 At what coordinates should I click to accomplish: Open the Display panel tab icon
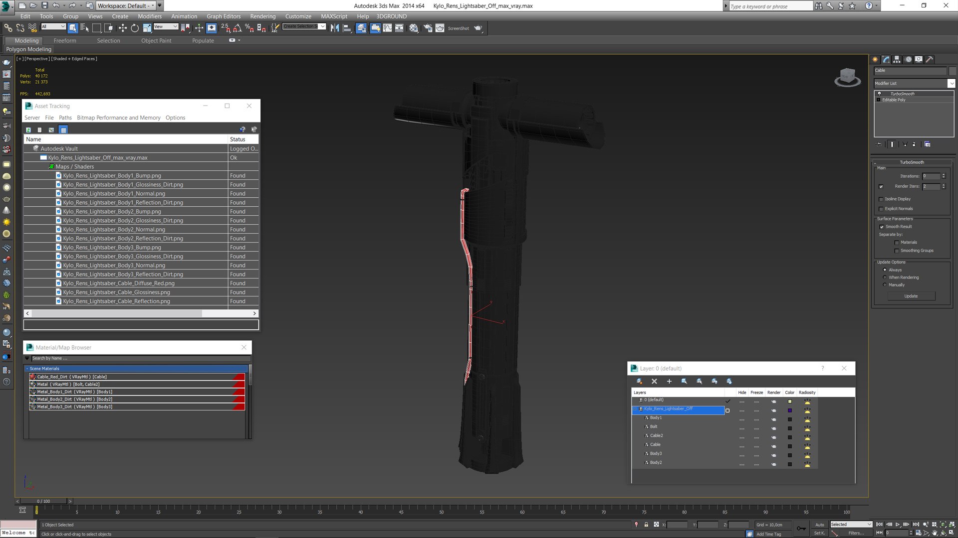click(x=919, y=59)
